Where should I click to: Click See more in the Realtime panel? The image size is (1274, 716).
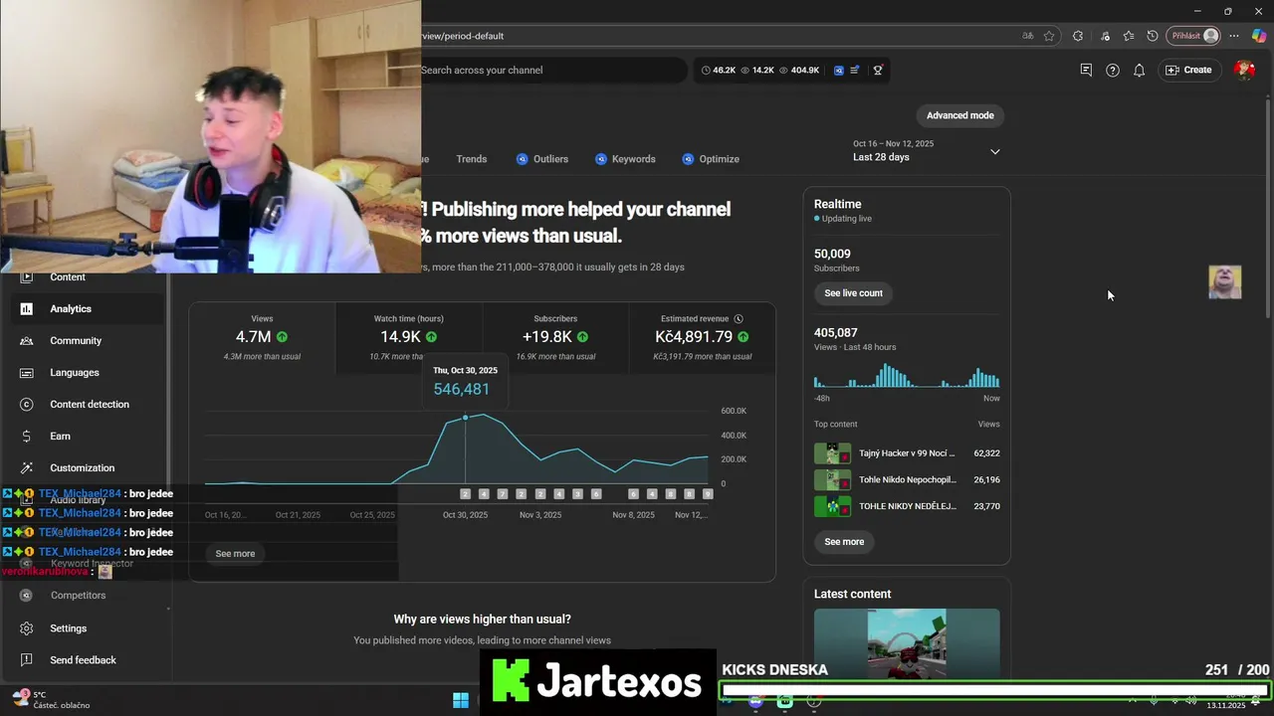coord(844,542)
